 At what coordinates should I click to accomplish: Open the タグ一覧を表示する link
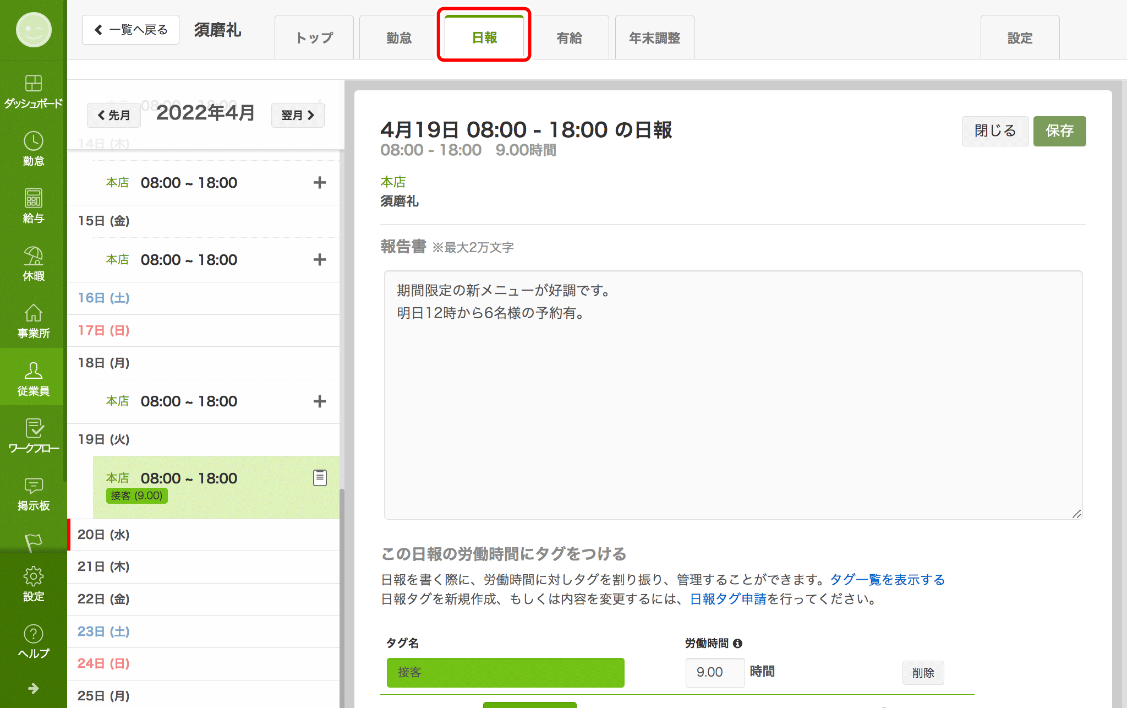[x=885, y=579]
